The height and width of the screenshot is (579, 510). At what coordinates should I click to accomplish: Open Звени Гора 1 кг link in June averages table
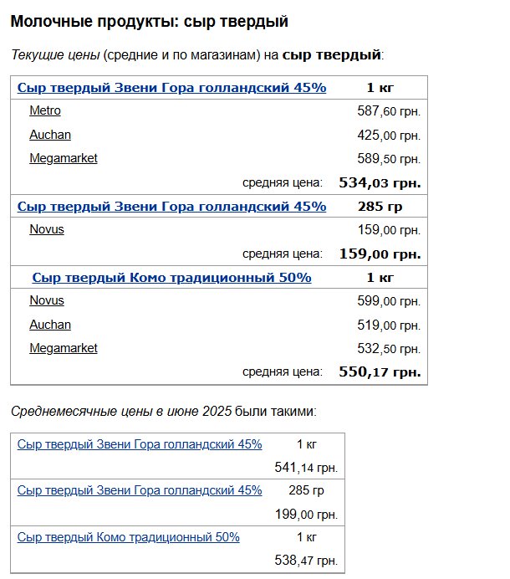tap(140, 444)
